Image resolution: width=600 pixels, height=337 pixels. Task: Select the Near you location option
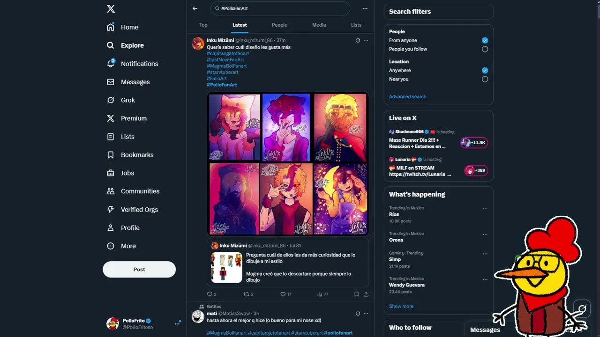(x=485, y=79)
